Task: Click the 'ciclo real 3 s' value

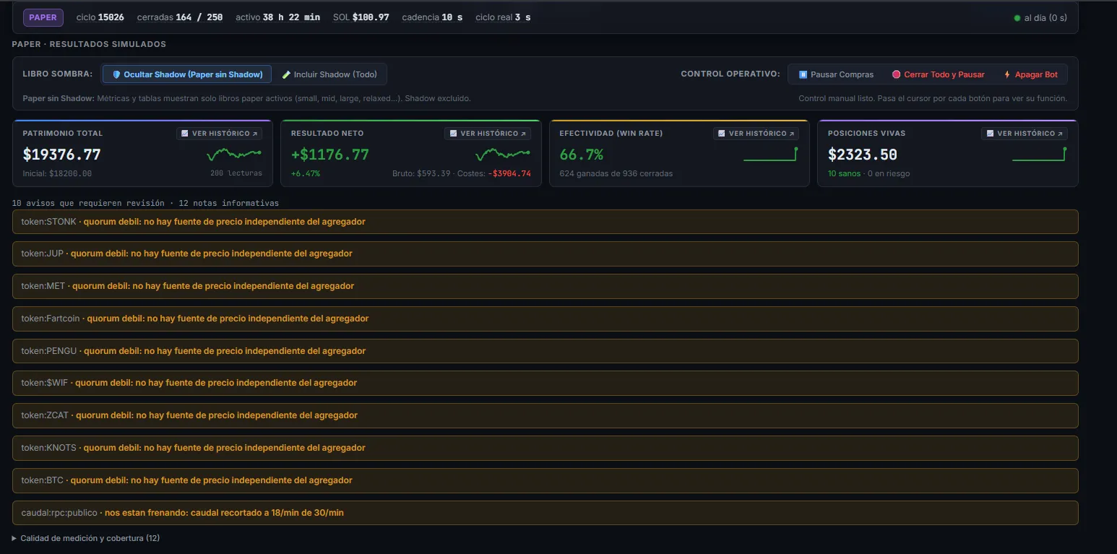Action: click(503, 17)
